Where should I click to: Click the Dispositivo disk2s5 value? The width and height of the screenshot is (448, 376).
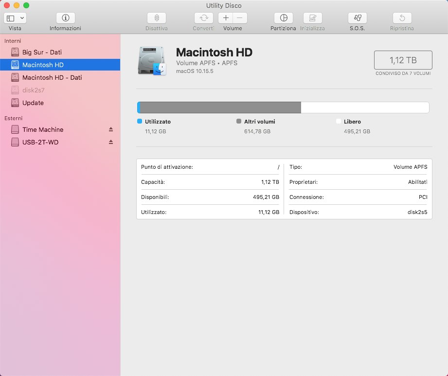coord(417,212)
